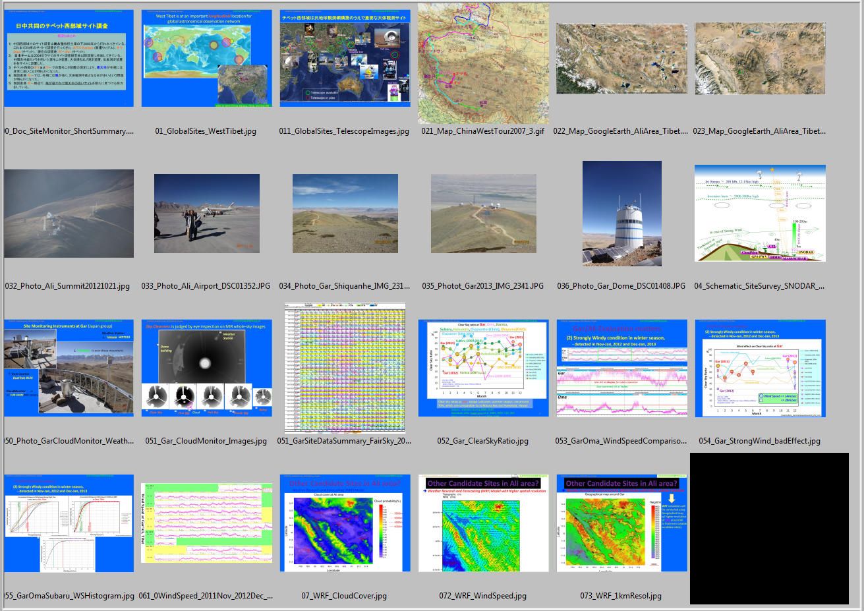The width and height of the screenshot is (864, 611).
Task: Open the 051_GarSiteDataSummary_FairSky data table
Action: coord(345,368)
